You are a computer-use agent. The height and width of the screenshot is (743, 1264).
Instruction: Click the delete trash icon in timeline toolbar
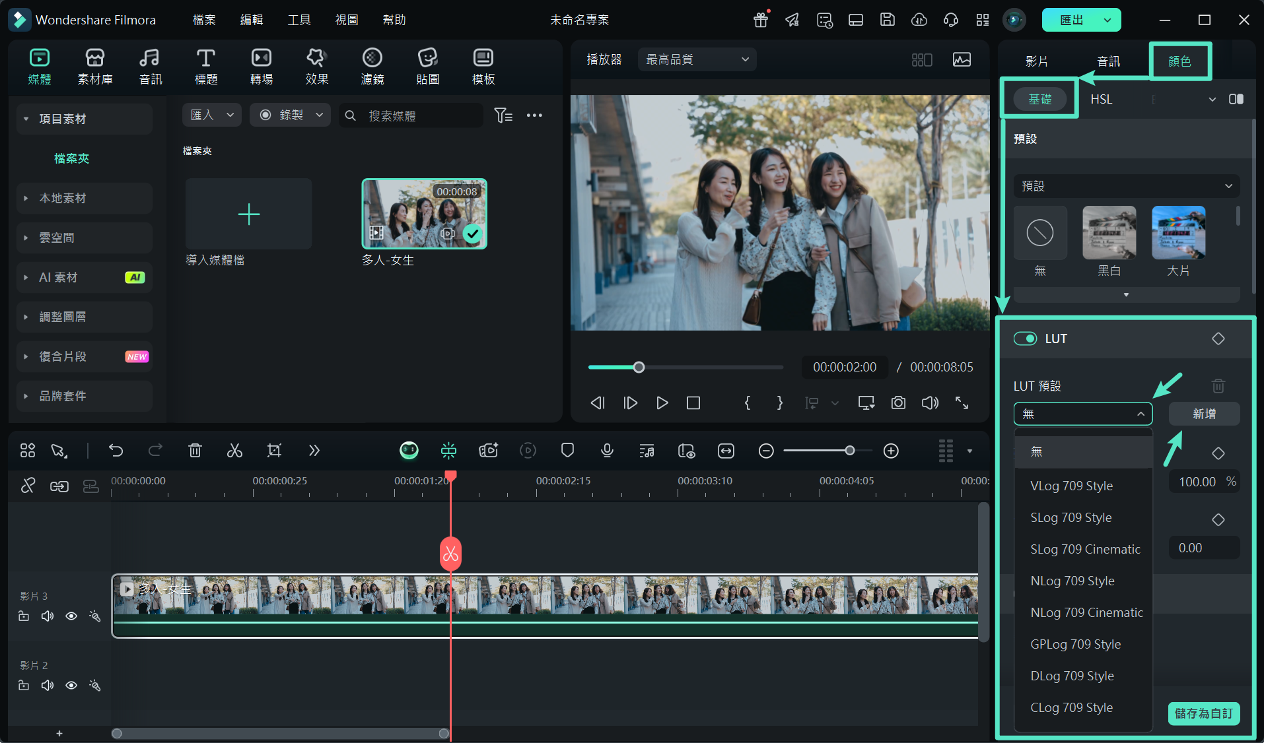pyautogui.click(x=195, y=451)
